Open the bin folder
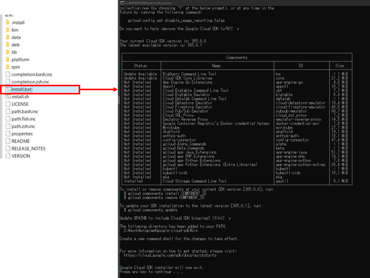The width and height of the screenshot is (370, 278). [15, 30]
